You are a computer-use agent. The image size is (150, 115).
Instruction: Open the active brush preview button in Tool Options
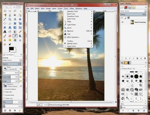tap(5, 68)
